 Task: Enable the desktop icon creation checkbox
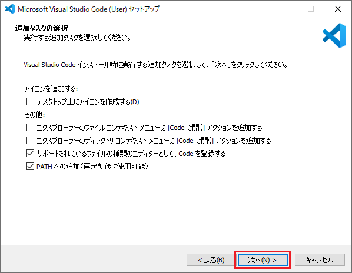tap(30, 102)
